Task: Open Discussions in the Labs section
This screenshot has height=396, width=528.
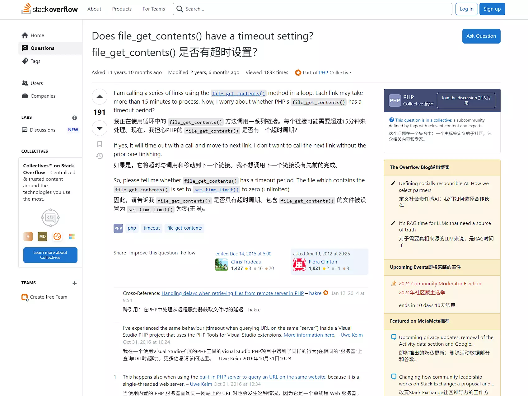Action: (43, 130)
